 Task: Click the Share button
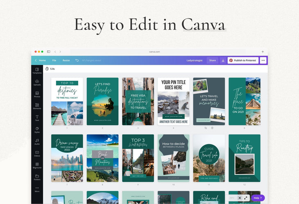click(212, 60)
